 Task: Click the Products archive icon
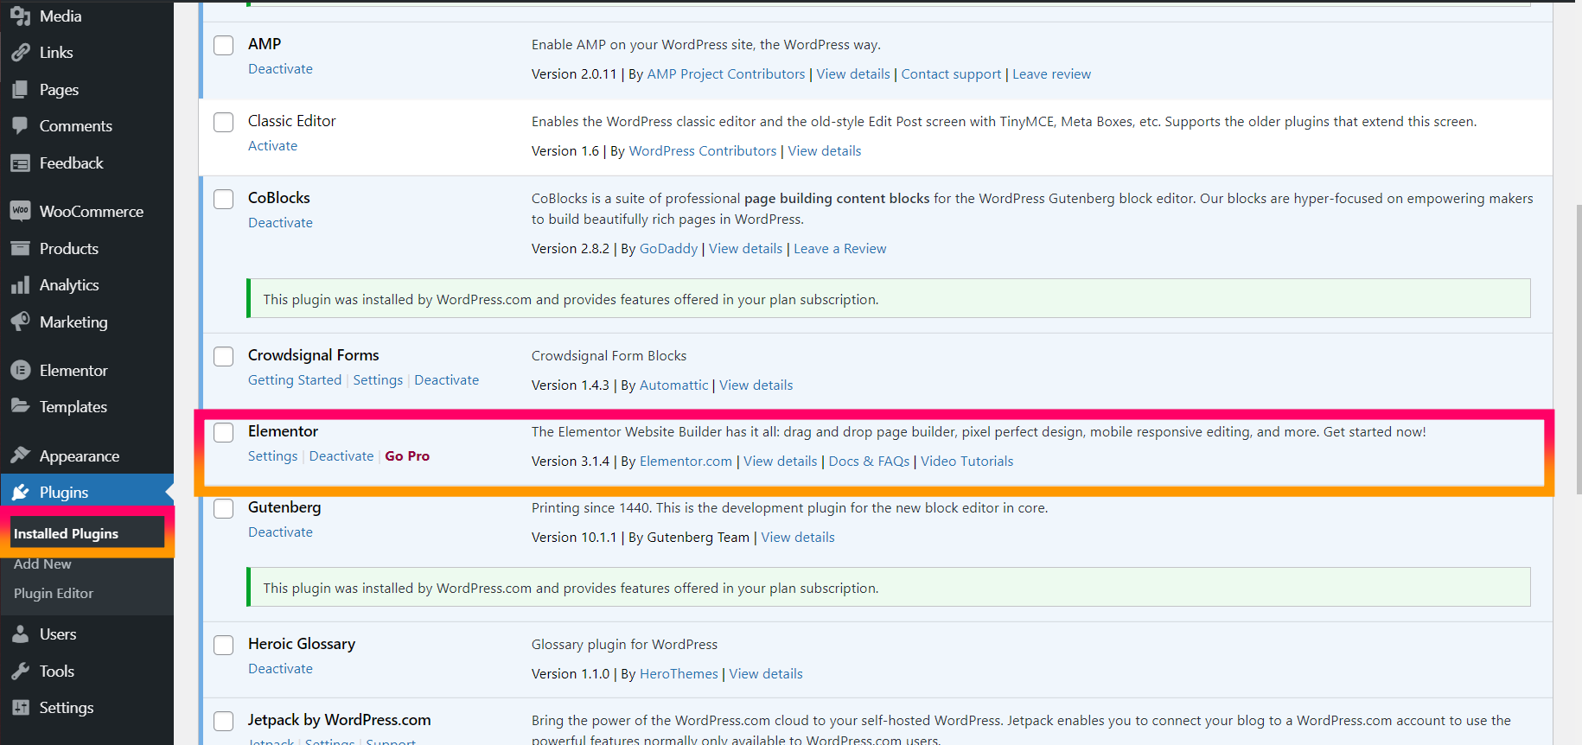(x=21, y=248)
